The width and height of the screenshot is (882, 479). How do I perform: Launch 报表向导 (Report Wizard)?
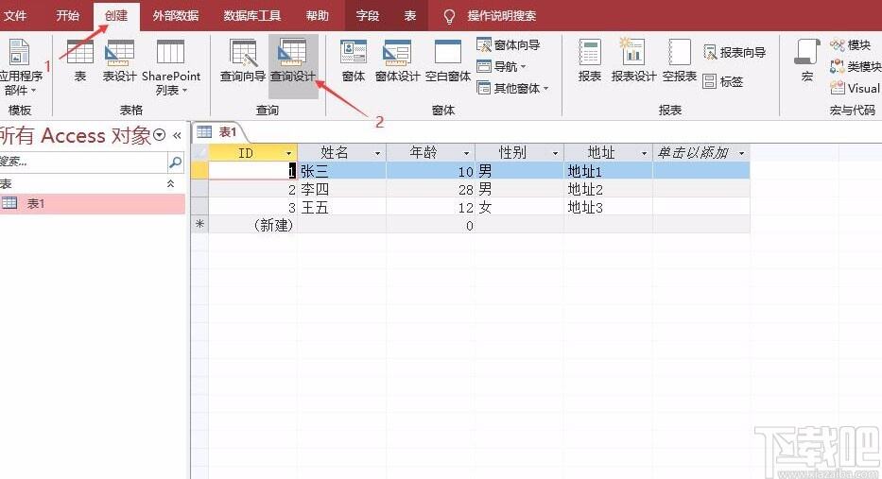point(735,52)
